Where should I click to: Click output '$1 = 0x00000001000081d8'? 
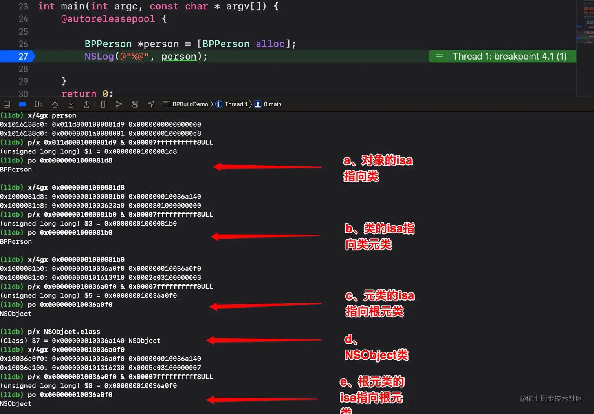(x=130, y=151)
